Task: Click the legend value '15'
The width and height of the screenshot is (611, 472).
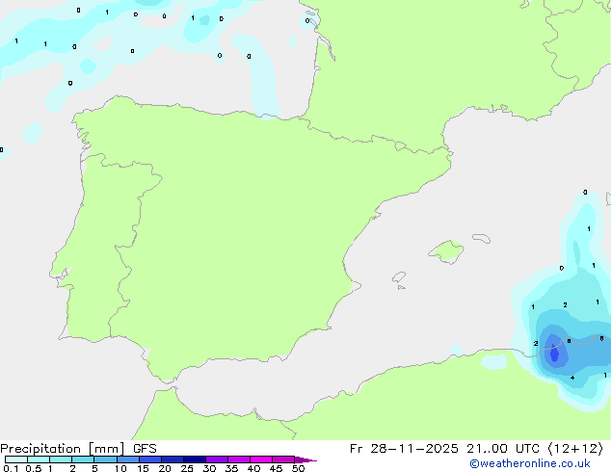Action: point(143,468)
